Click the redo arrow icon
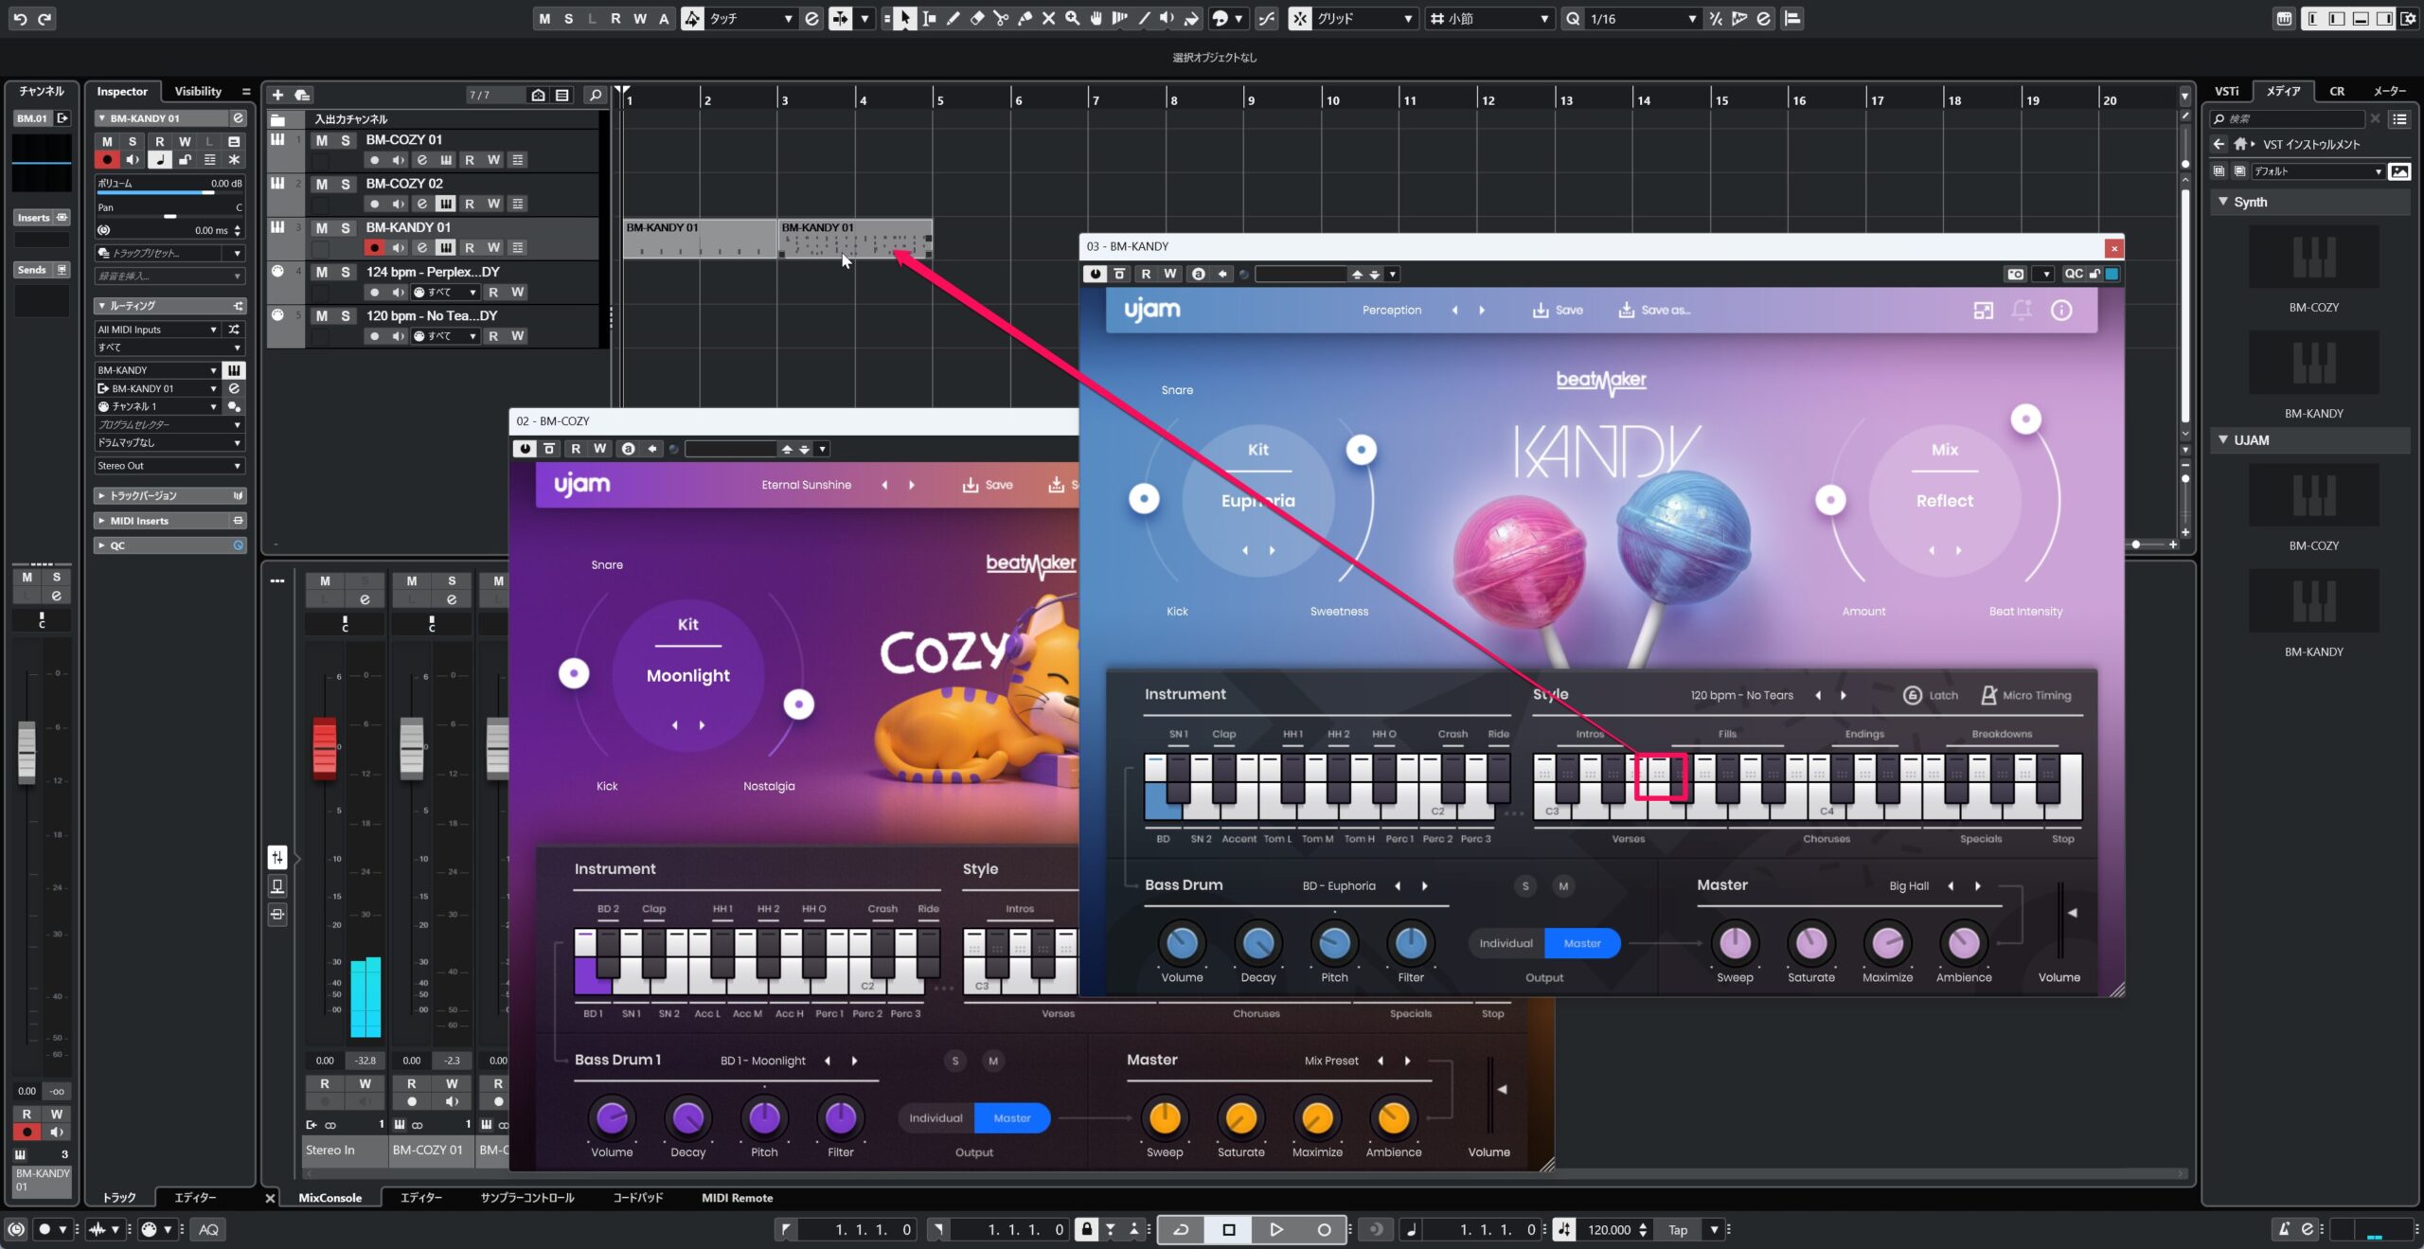Image resolution: width=2424 pixels, height=1249 pixels. tap(45, 18)
